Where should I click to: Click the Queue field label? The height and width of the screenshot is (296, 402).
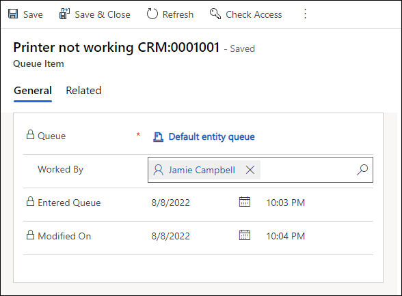pyautogui.click(x=51, y=136)
